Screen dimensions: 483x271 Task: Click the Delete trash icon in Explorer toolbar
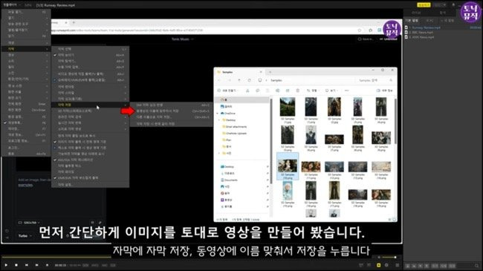(297, 91)
